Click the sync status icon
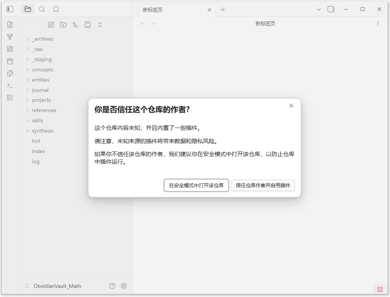 click(380, 289)
